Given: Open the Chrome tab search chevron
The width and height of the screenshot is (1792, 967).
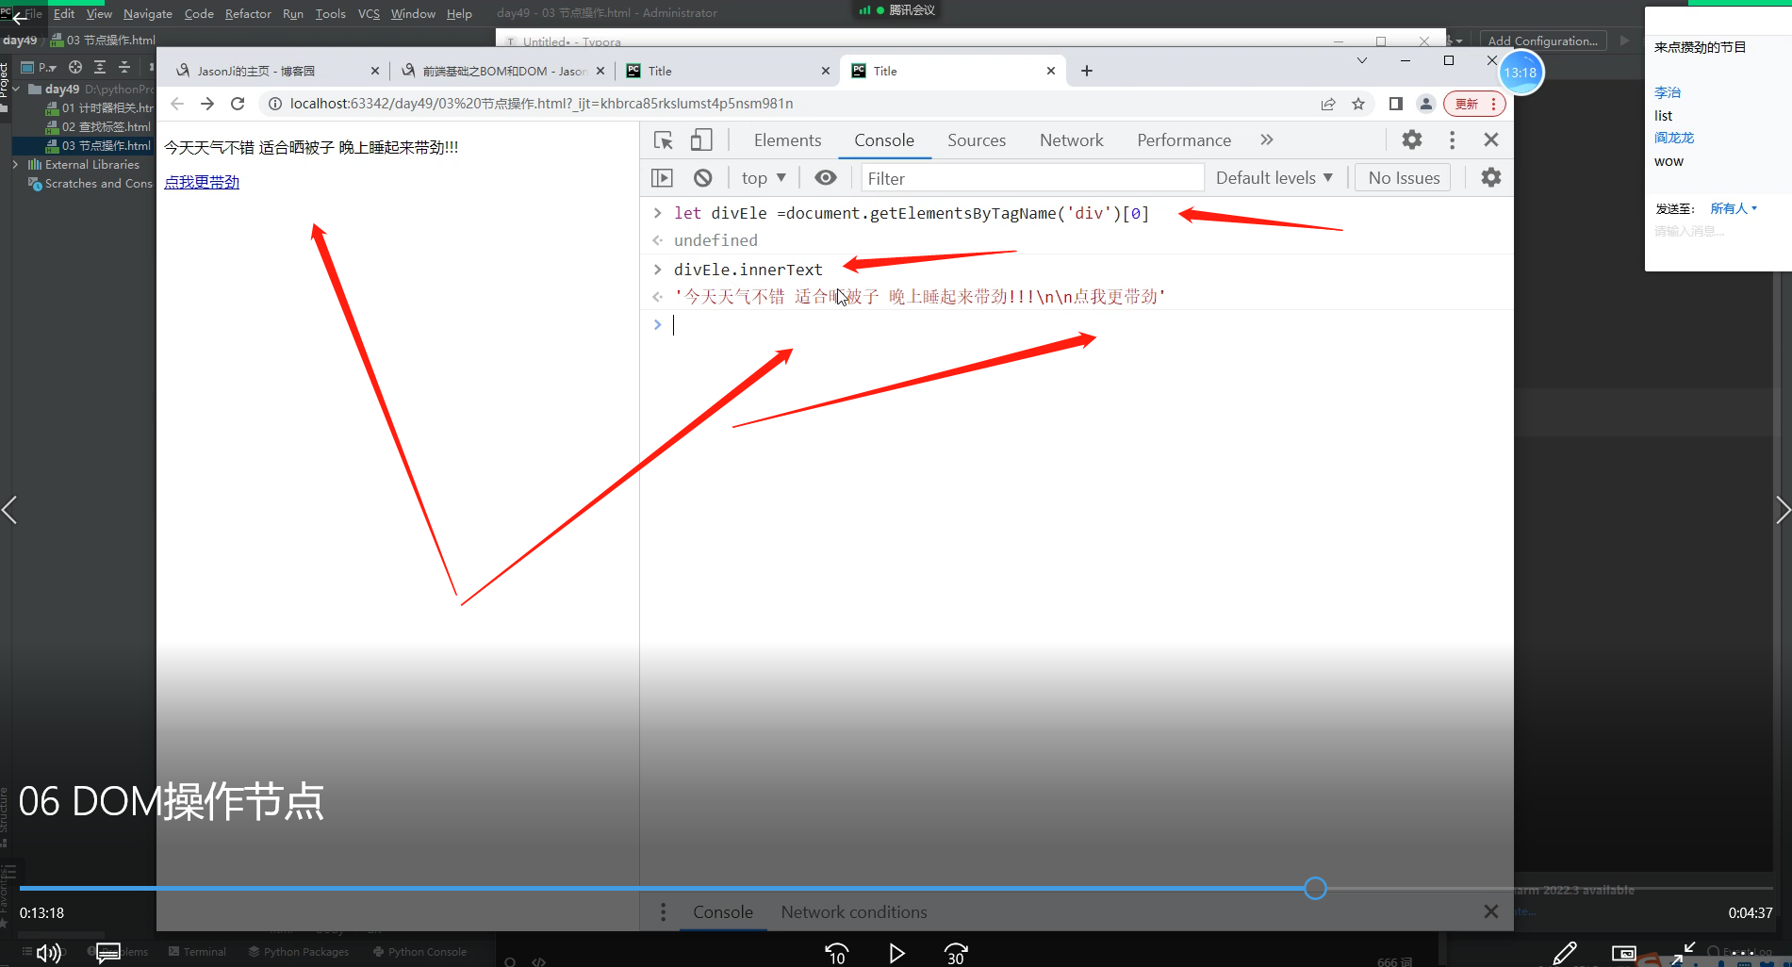Looking at the screenshot, I should coord(1362,60).
